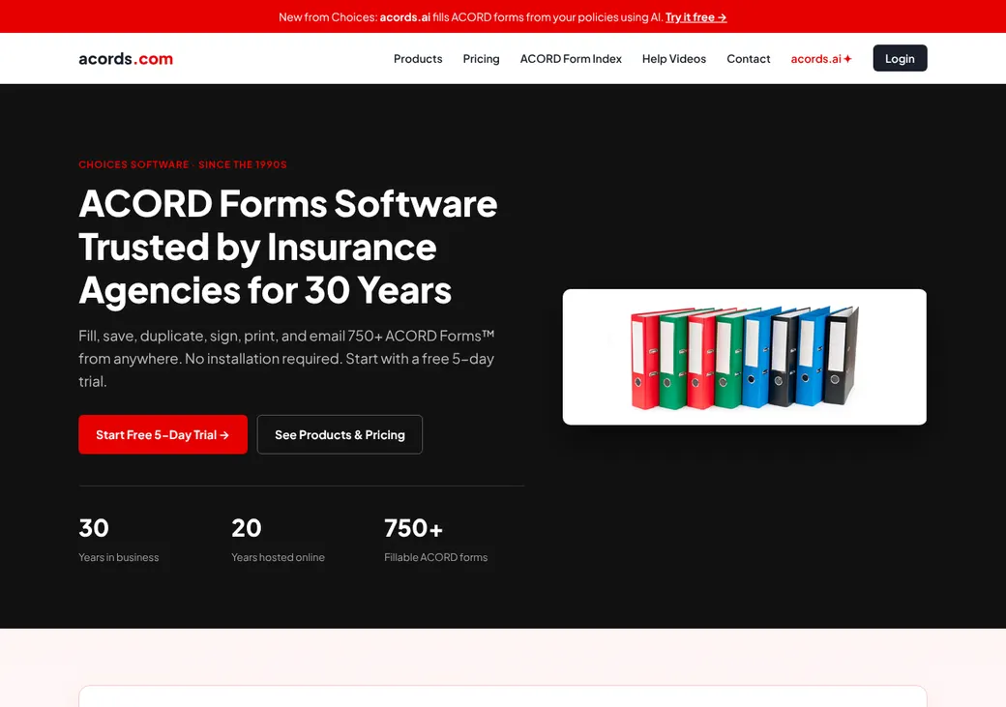Click the '20' years hosted stat
Viewport: 1006px width, 707px height.
tap(247, 528)
